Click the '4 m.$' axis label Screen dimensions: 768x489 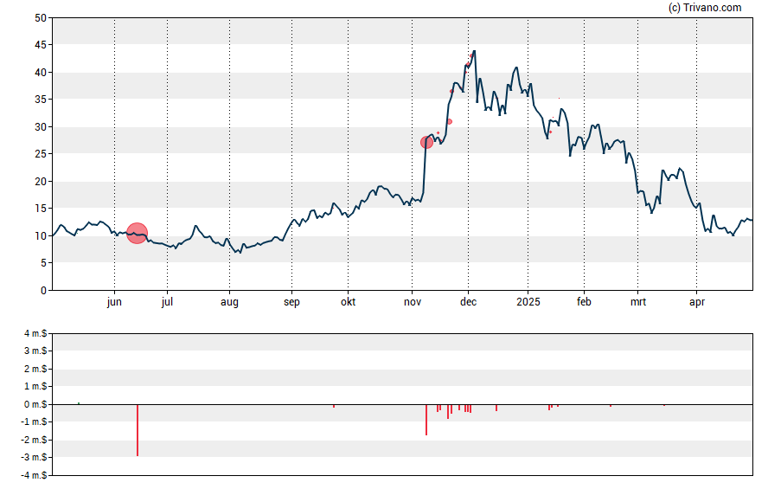pos(35,334)
